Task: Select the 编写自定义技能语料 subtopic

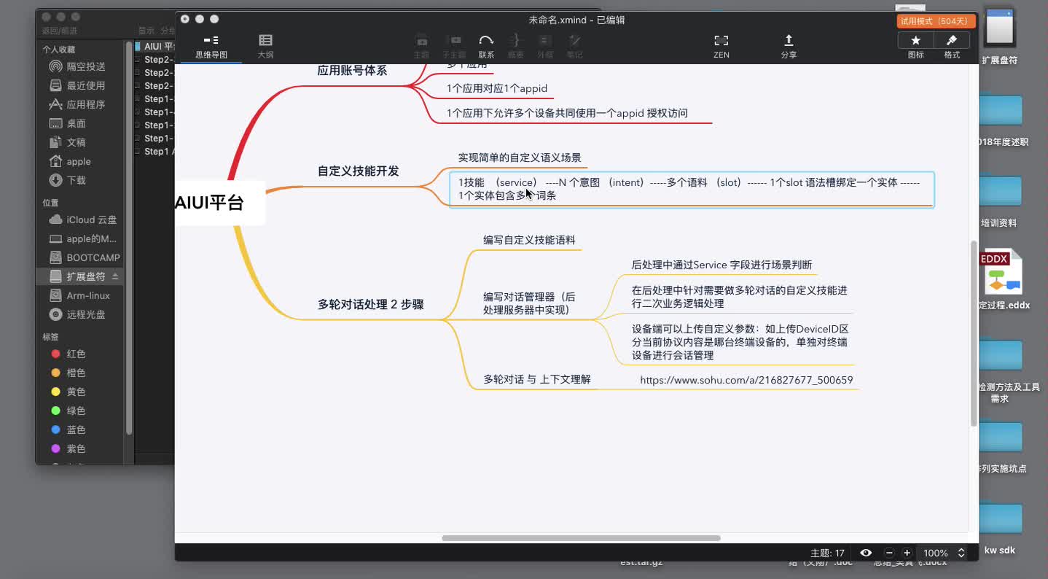Action: click(x=529, y=239)
